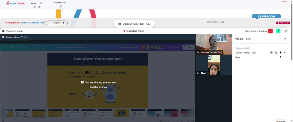Close the People side panel
This screenshot has height=122, width=293.
(285, 39)
